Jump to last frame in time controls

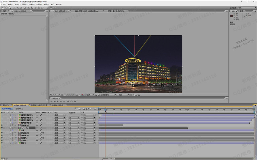coord(64,101)
